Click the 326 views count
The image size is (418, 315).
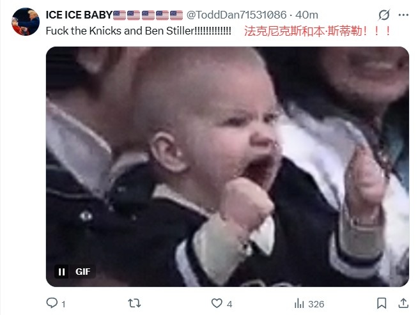[316, 304]
